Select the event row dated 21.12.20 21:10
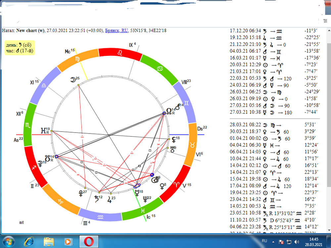 click(x=275, y=45)
